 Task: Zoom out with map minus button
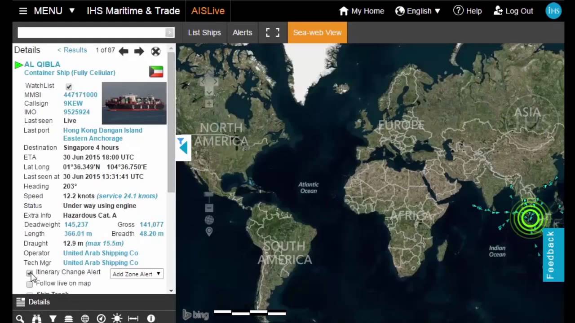tap(209, 208)
